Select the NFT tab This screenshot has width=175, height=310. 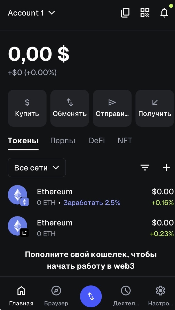(x=125, y=141)
